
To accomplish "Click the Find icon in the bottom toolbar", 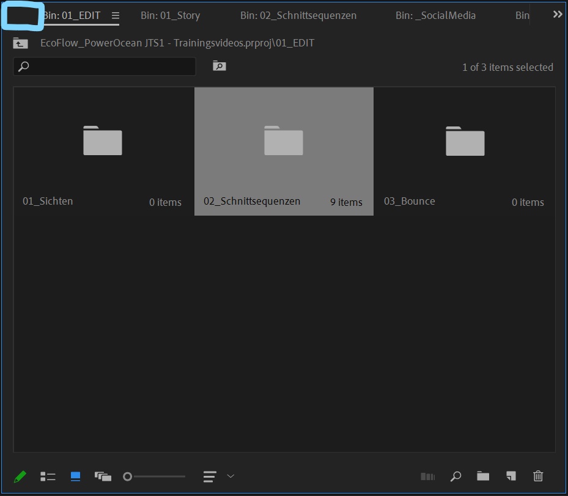I will (456, 476).
